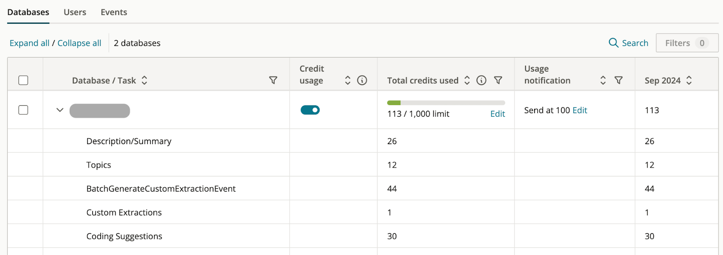The image size is (723, 255).
Task: Click Sep 2024 value 1 for Custom Extractions
Action: (647, 213)
